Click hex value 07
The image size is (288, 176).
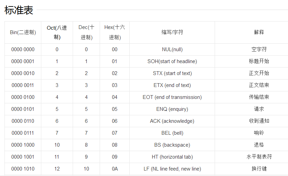pos(115,133)
